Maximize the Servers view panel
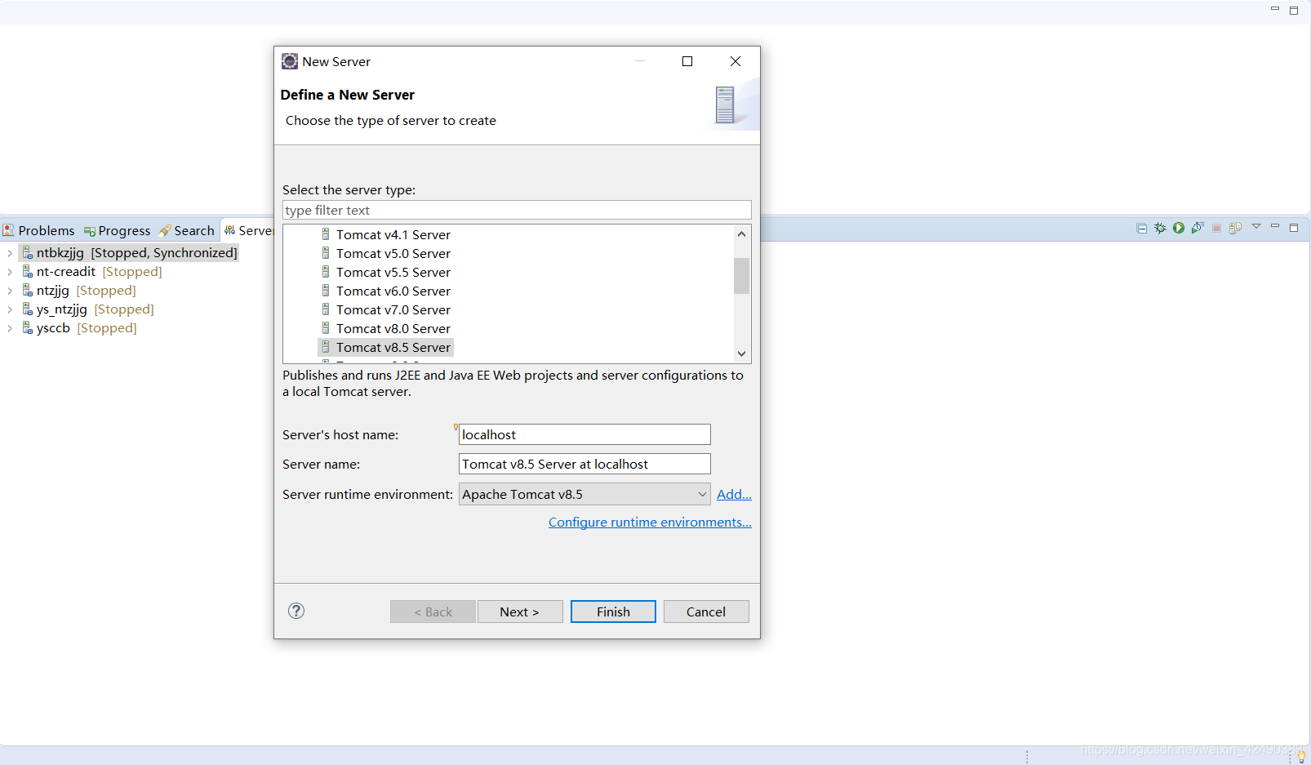Image resolution: width=1311 pixels, height=765 pixels. pyautogui.click(x=1294, y=228)
